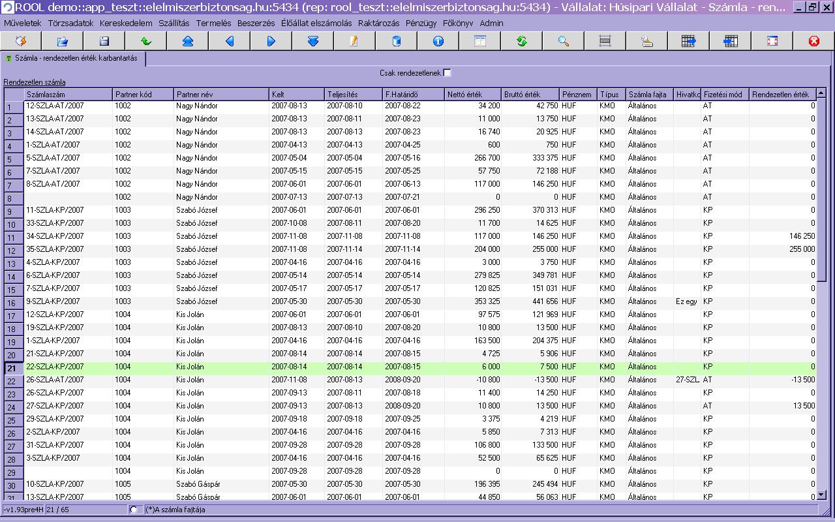Enable the Csak rendezetlenek checkbox
The width and height of the screenshot is (835, 522).
[x=447, y=73]
